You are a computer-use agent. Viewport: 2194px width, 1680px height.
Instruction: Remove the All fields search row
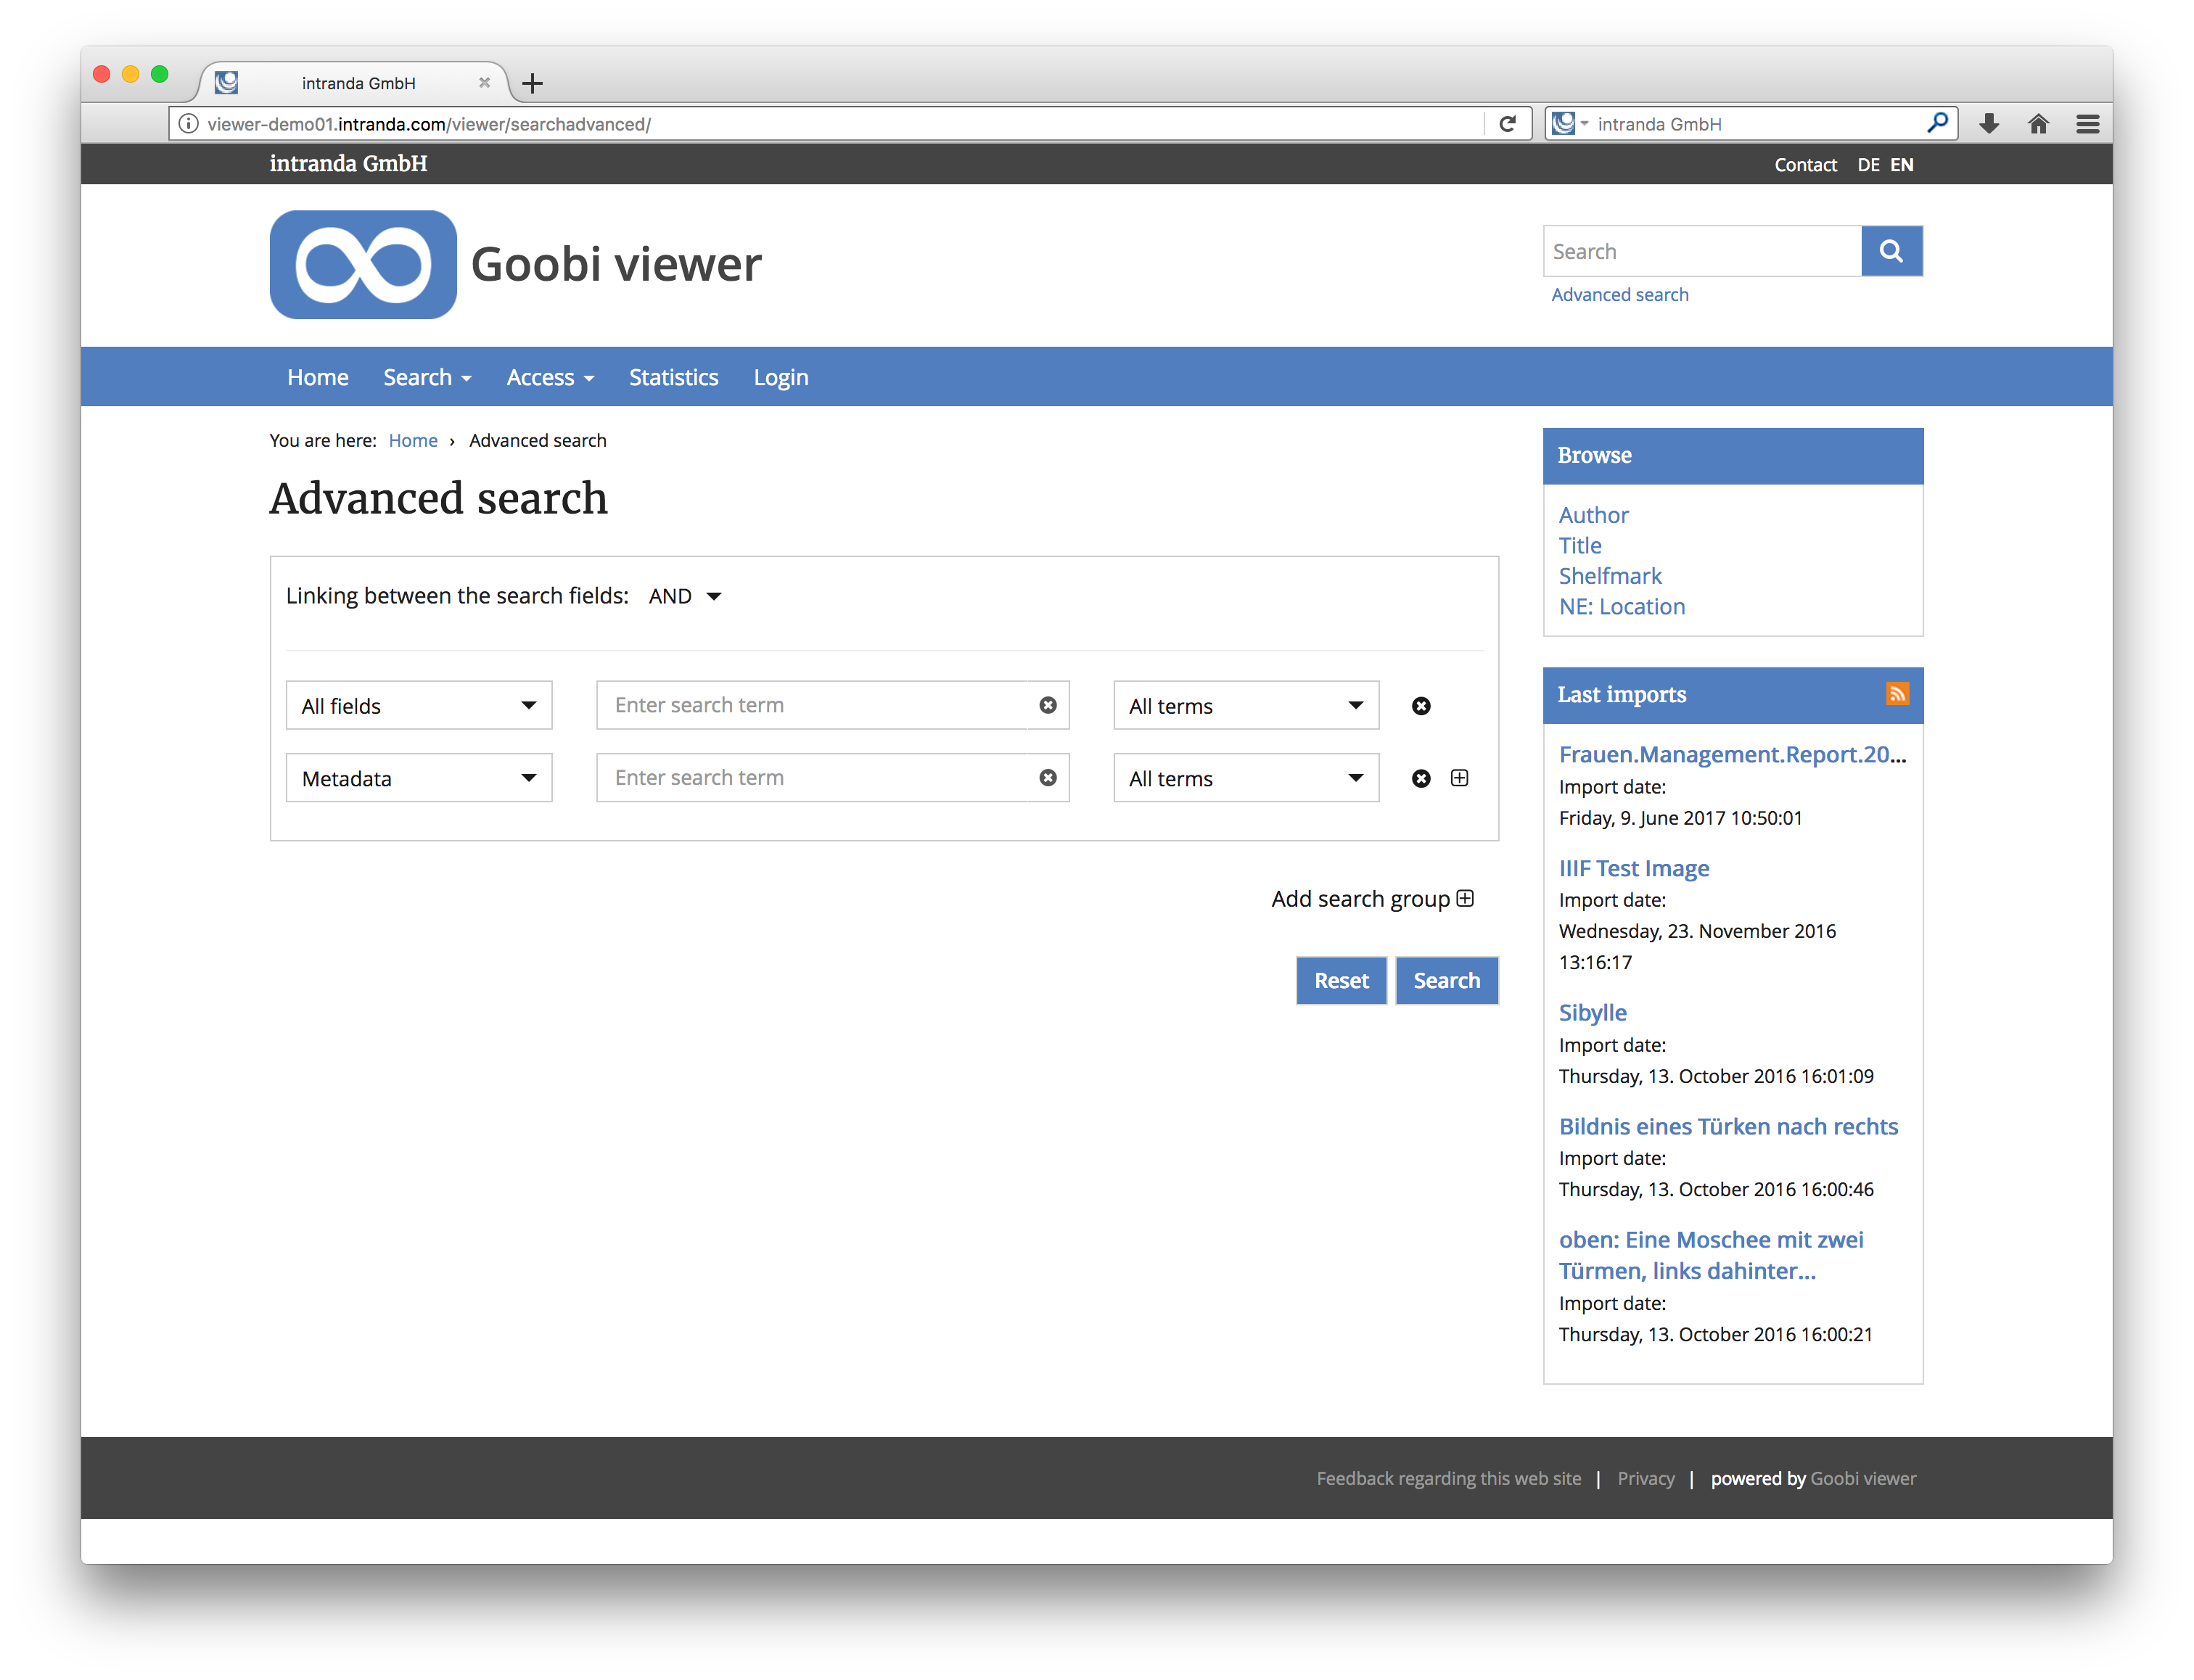[x=1421, y=706]
